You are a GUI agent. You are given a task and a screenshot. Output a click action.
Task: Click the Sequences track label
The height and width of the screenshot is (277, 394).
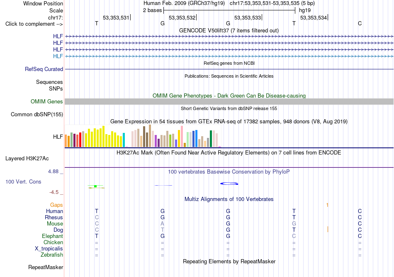tap(49, 82)
